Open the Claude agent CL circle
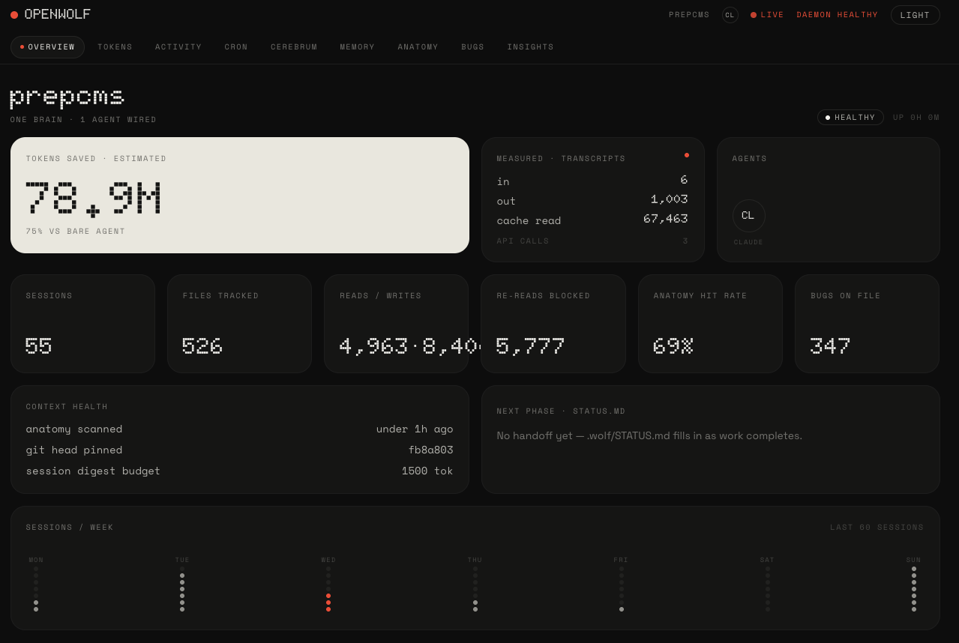The width and height of the screenshot is (959, 643). pos(748,216)
